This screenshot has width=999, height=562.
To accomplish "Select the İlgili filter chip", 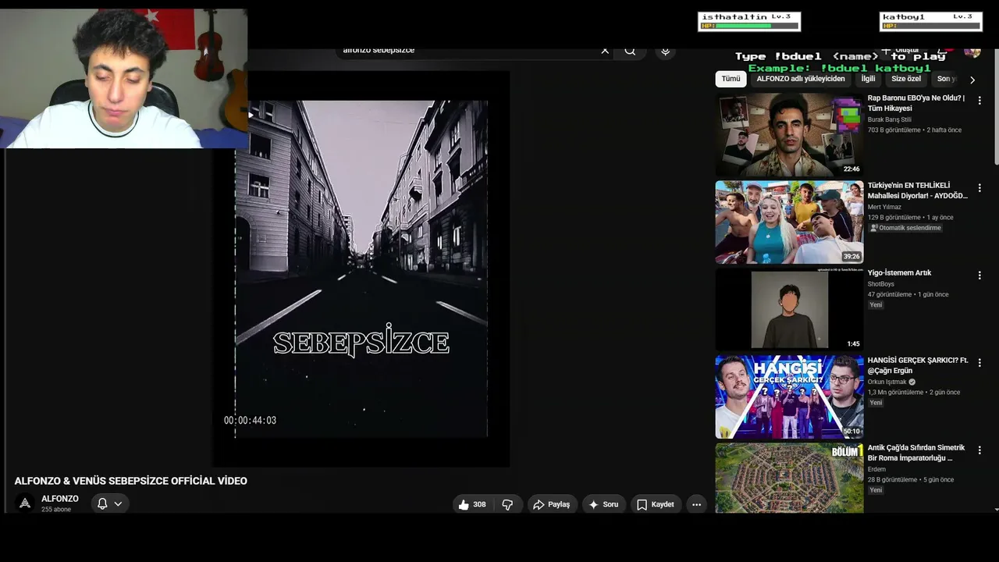I will pos(868,79).
